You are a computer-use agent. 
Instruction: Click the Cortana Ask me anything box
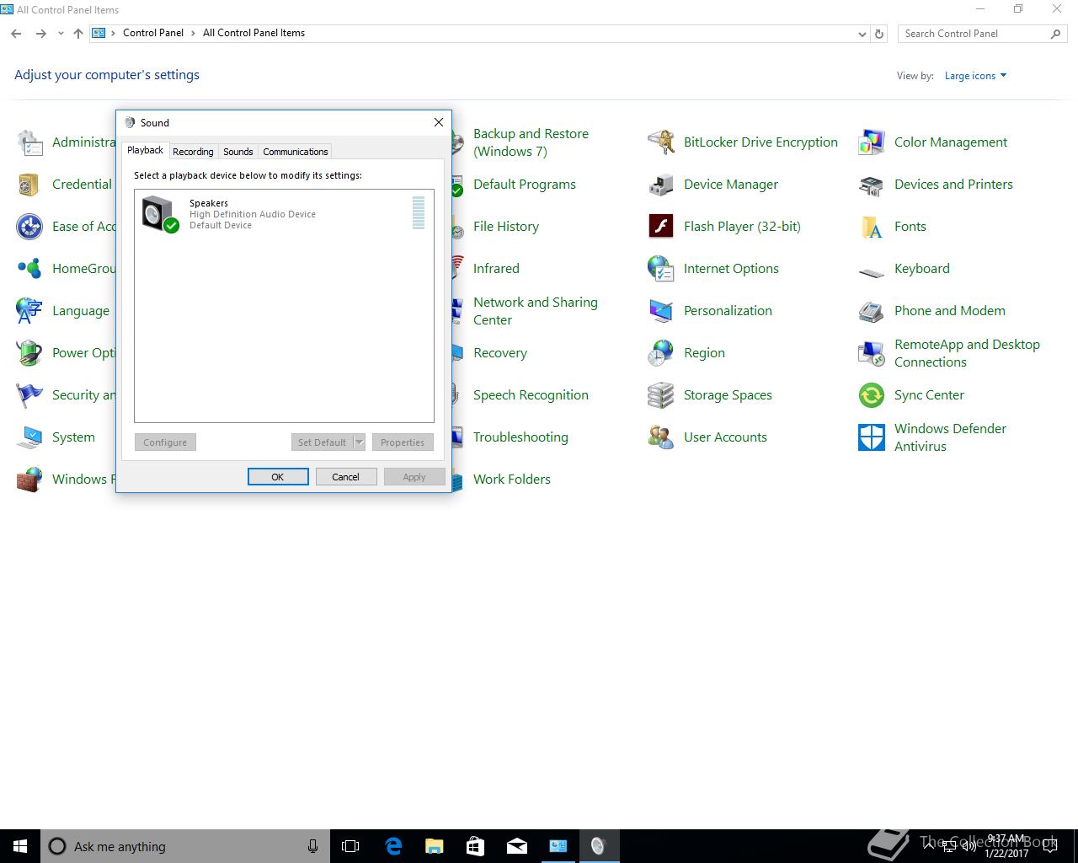[x=184, y=846]
